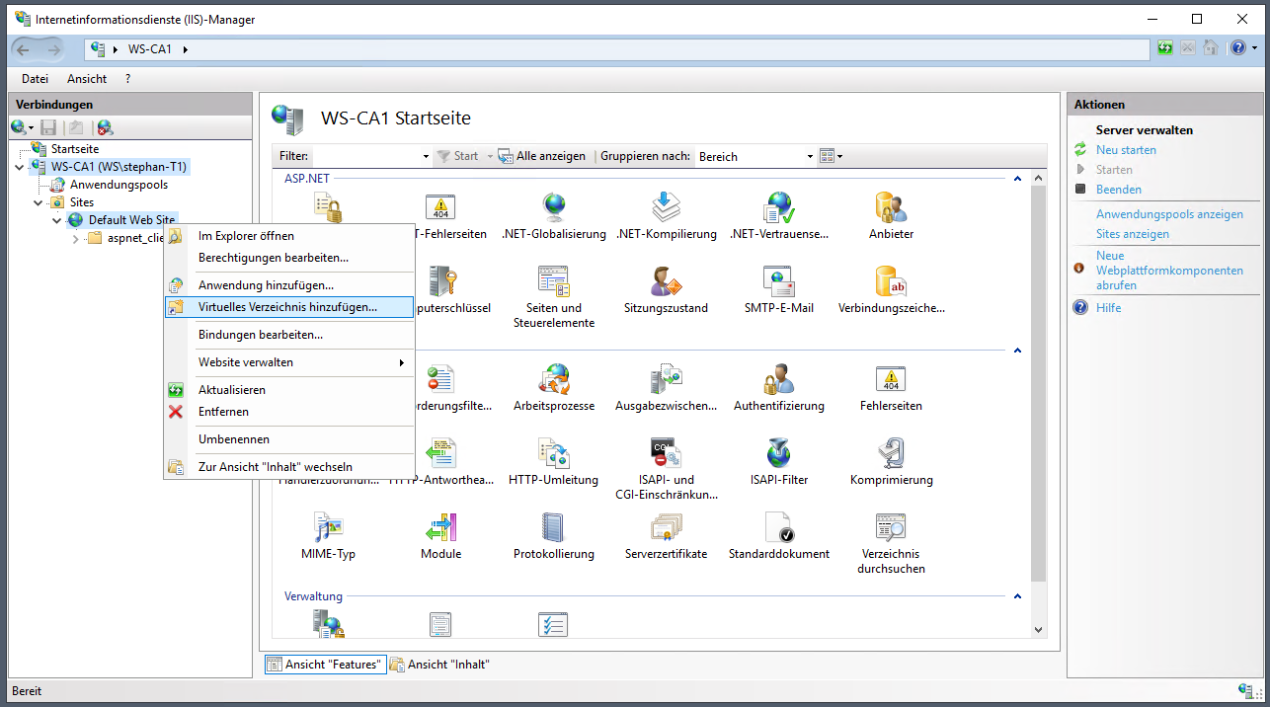Choose Aktualisieren from context menu
Screen dimensions: 1270x707
(289, 390)
